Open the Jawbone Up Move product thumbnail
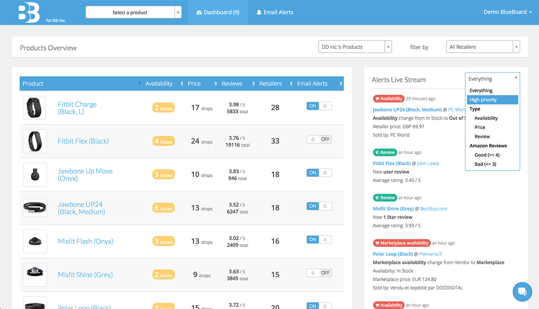The image size is (539, 309). pyautogui.click(x=35, y=175)
